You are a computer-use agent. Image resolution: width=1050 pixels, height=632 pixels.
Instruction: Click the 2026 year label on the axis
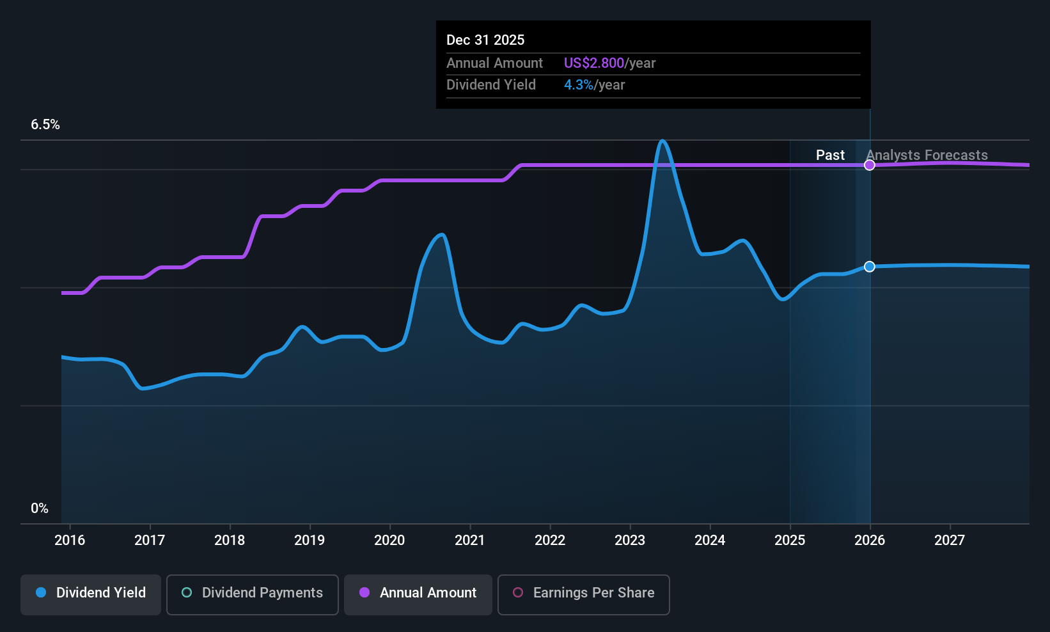(869, 540)
